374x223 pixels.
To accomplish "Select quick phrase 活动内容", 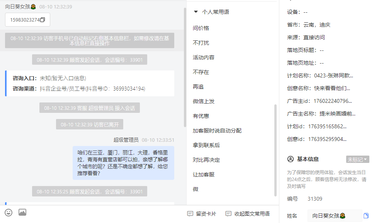I will 204,57.
